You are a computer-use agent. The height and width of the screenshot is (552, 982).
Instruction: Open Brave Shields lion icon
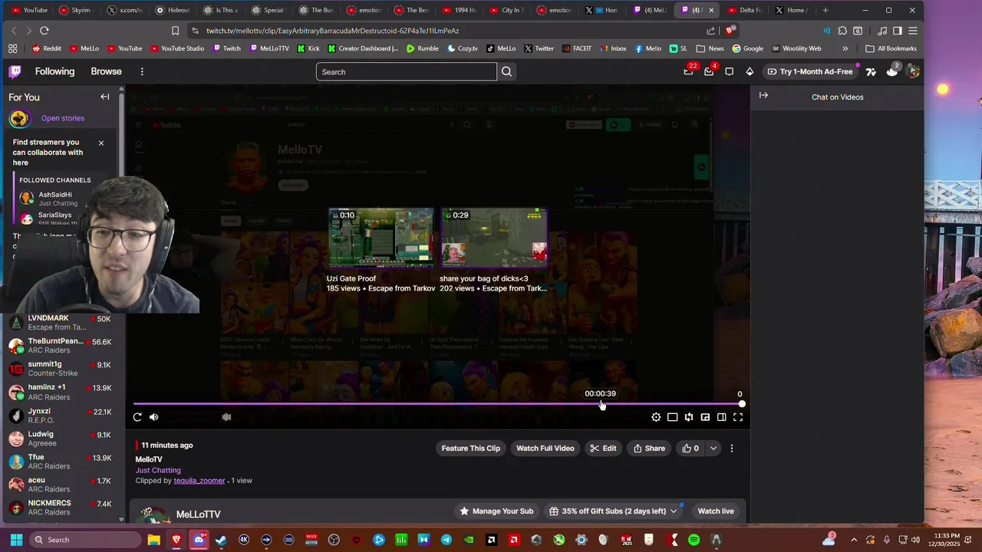coord(732,31)
